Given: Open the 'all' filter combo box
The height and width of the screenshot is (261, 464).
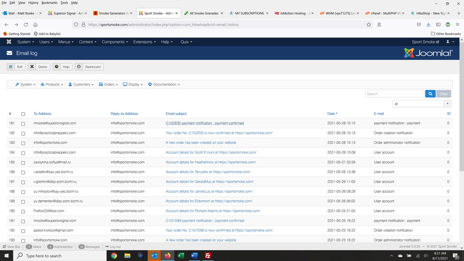Looking at the screenshot, I should click(x=421, y=104).
